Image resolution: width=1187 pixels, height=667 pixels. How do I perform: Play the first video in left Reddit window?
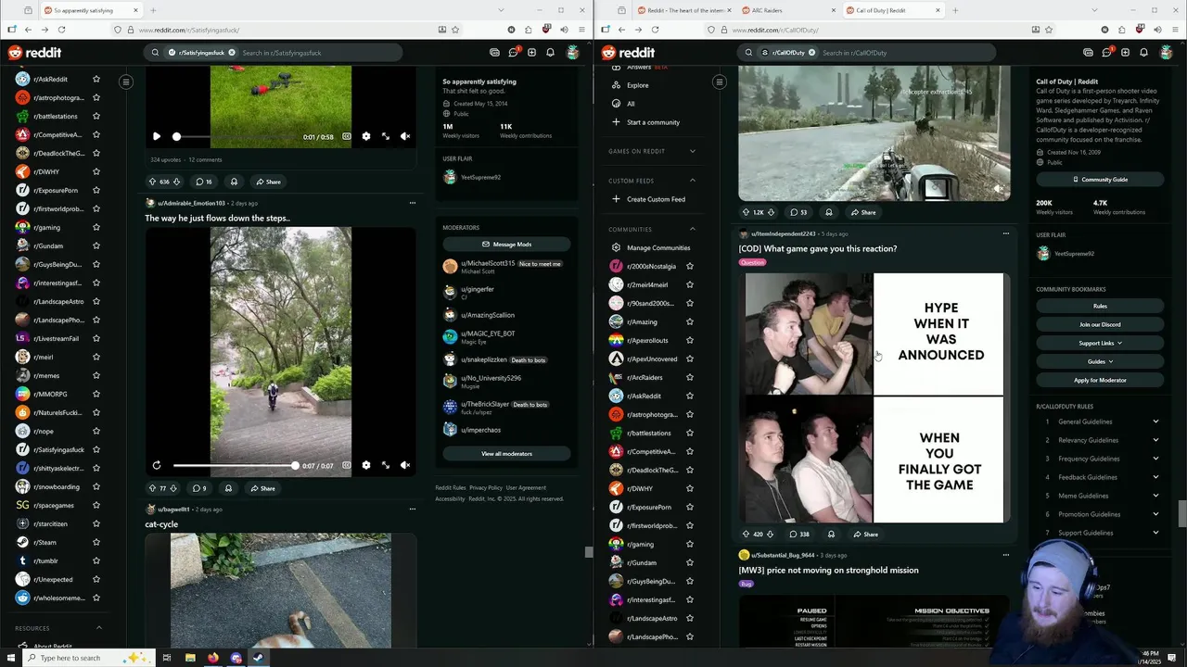point(157,136)
